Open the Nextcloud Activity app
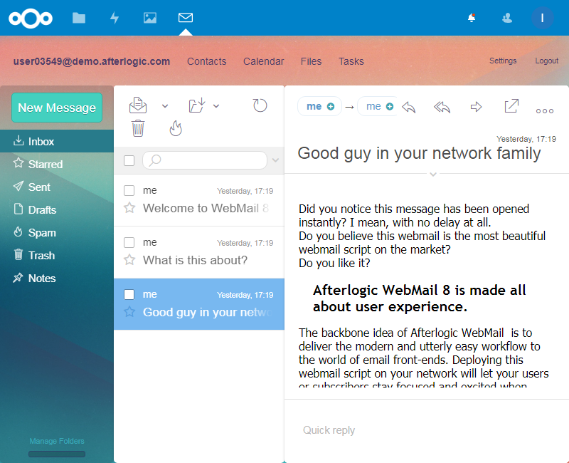 (115, 18)
